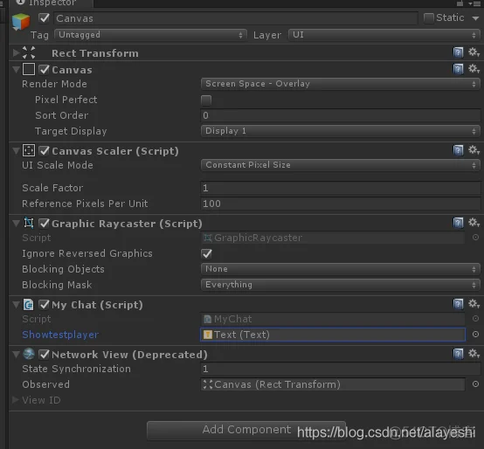Click the My Chat C# script icon
Viewport: 484px width, 449px height.
[x=29, y=305]
